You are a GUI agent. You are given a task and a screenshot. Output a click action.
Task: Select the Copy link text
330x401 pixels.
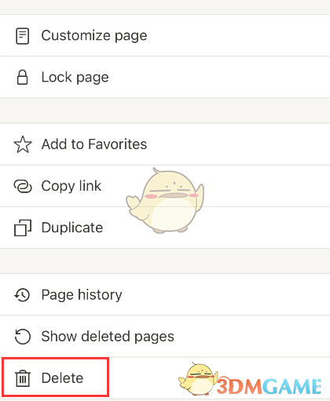coord(71,186)
